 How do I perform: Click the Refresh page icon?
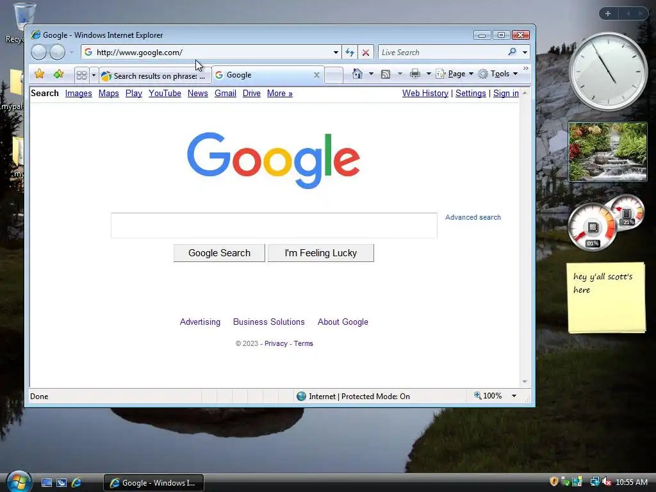pyautogui.click(x=349, y=53)
